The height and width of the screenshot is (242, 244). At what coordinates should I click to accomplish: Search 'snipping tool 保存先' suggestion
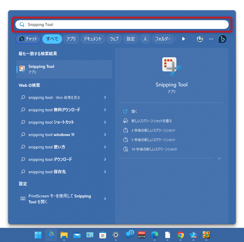click(47, 172)
